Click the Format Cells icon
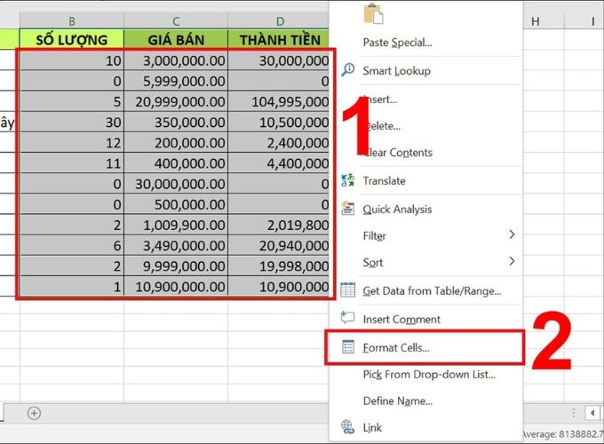 coord(348,347)
